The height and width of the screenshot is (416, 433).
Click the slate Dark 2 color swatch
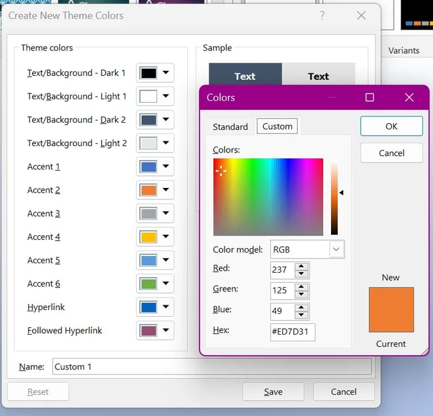(x=149, y=120)
